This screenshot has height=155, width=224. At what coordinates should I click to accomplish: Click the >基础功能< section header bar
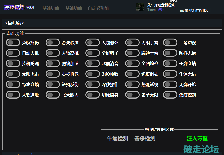[x=112, y=23]
